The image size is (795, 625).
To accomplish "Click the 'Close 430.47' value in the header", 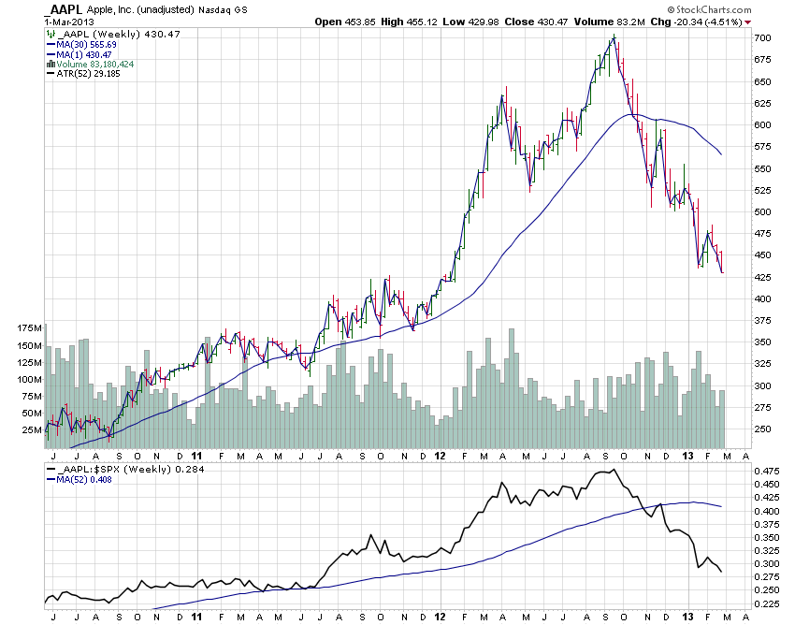I will 536,22.
